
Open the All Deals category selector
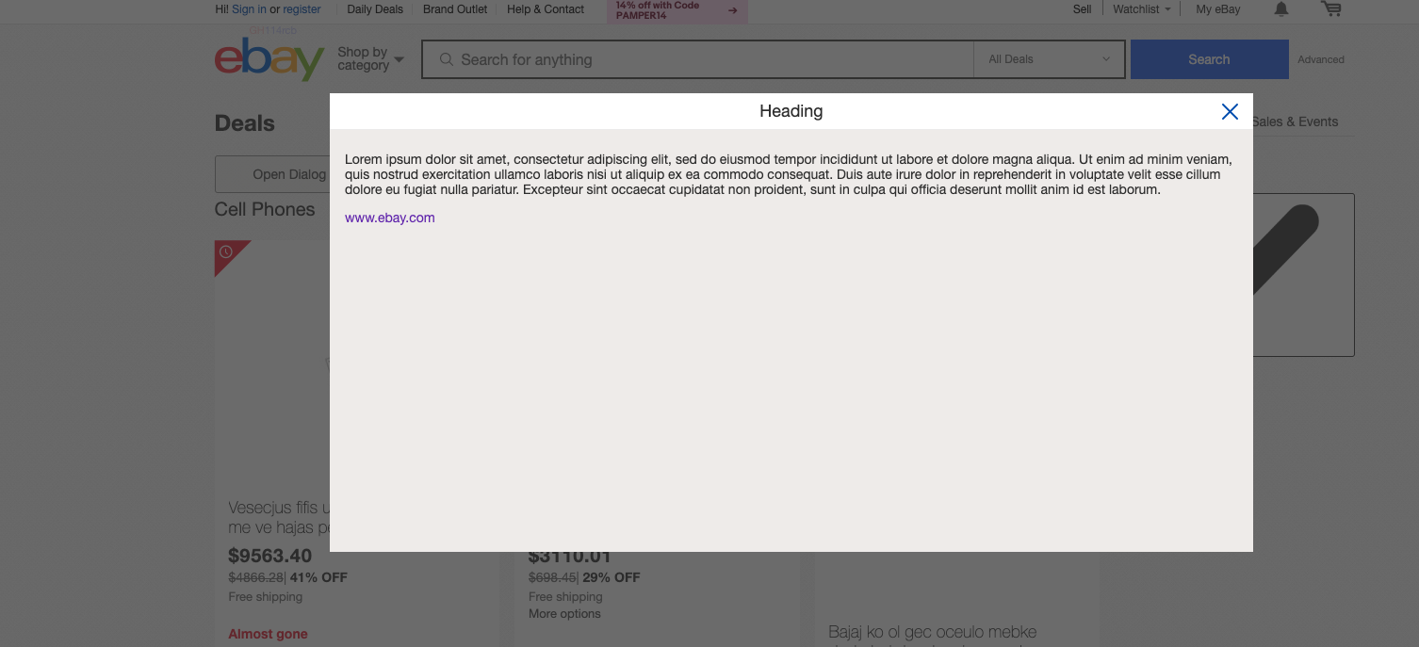pyautogui.click(x=1047, y=58)
